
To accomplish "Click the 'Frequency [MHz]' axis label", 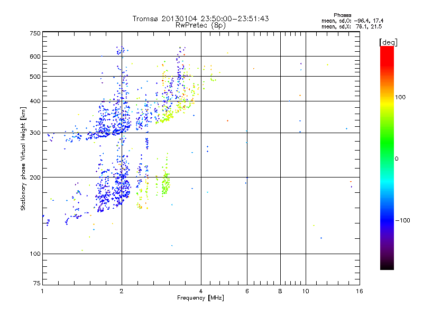I will click(200, 297).
